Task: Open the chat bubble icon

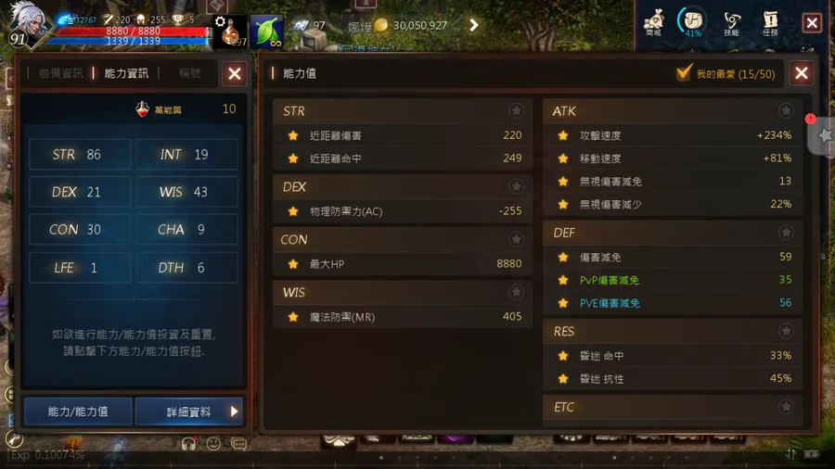Action: (238, 443)
